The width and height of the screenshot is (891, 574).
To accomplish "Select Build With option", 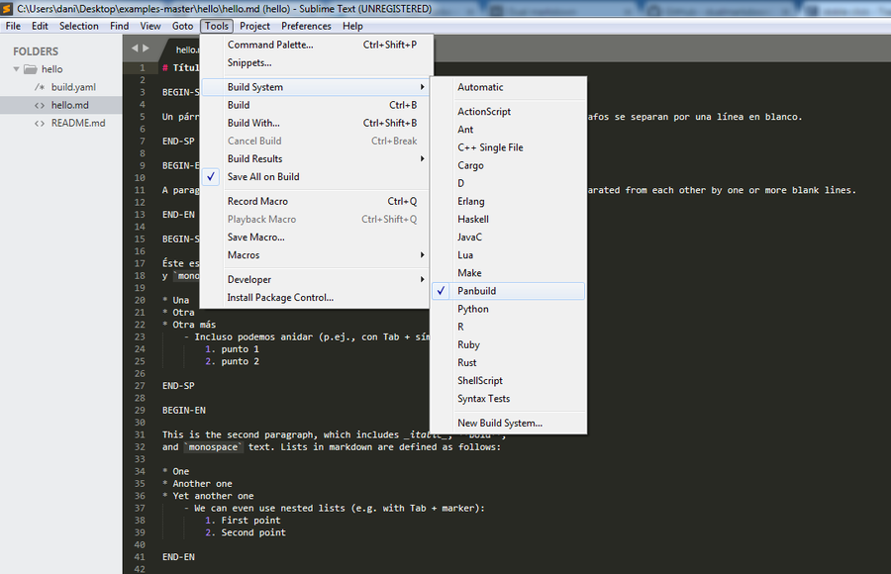I will [316, 123].
